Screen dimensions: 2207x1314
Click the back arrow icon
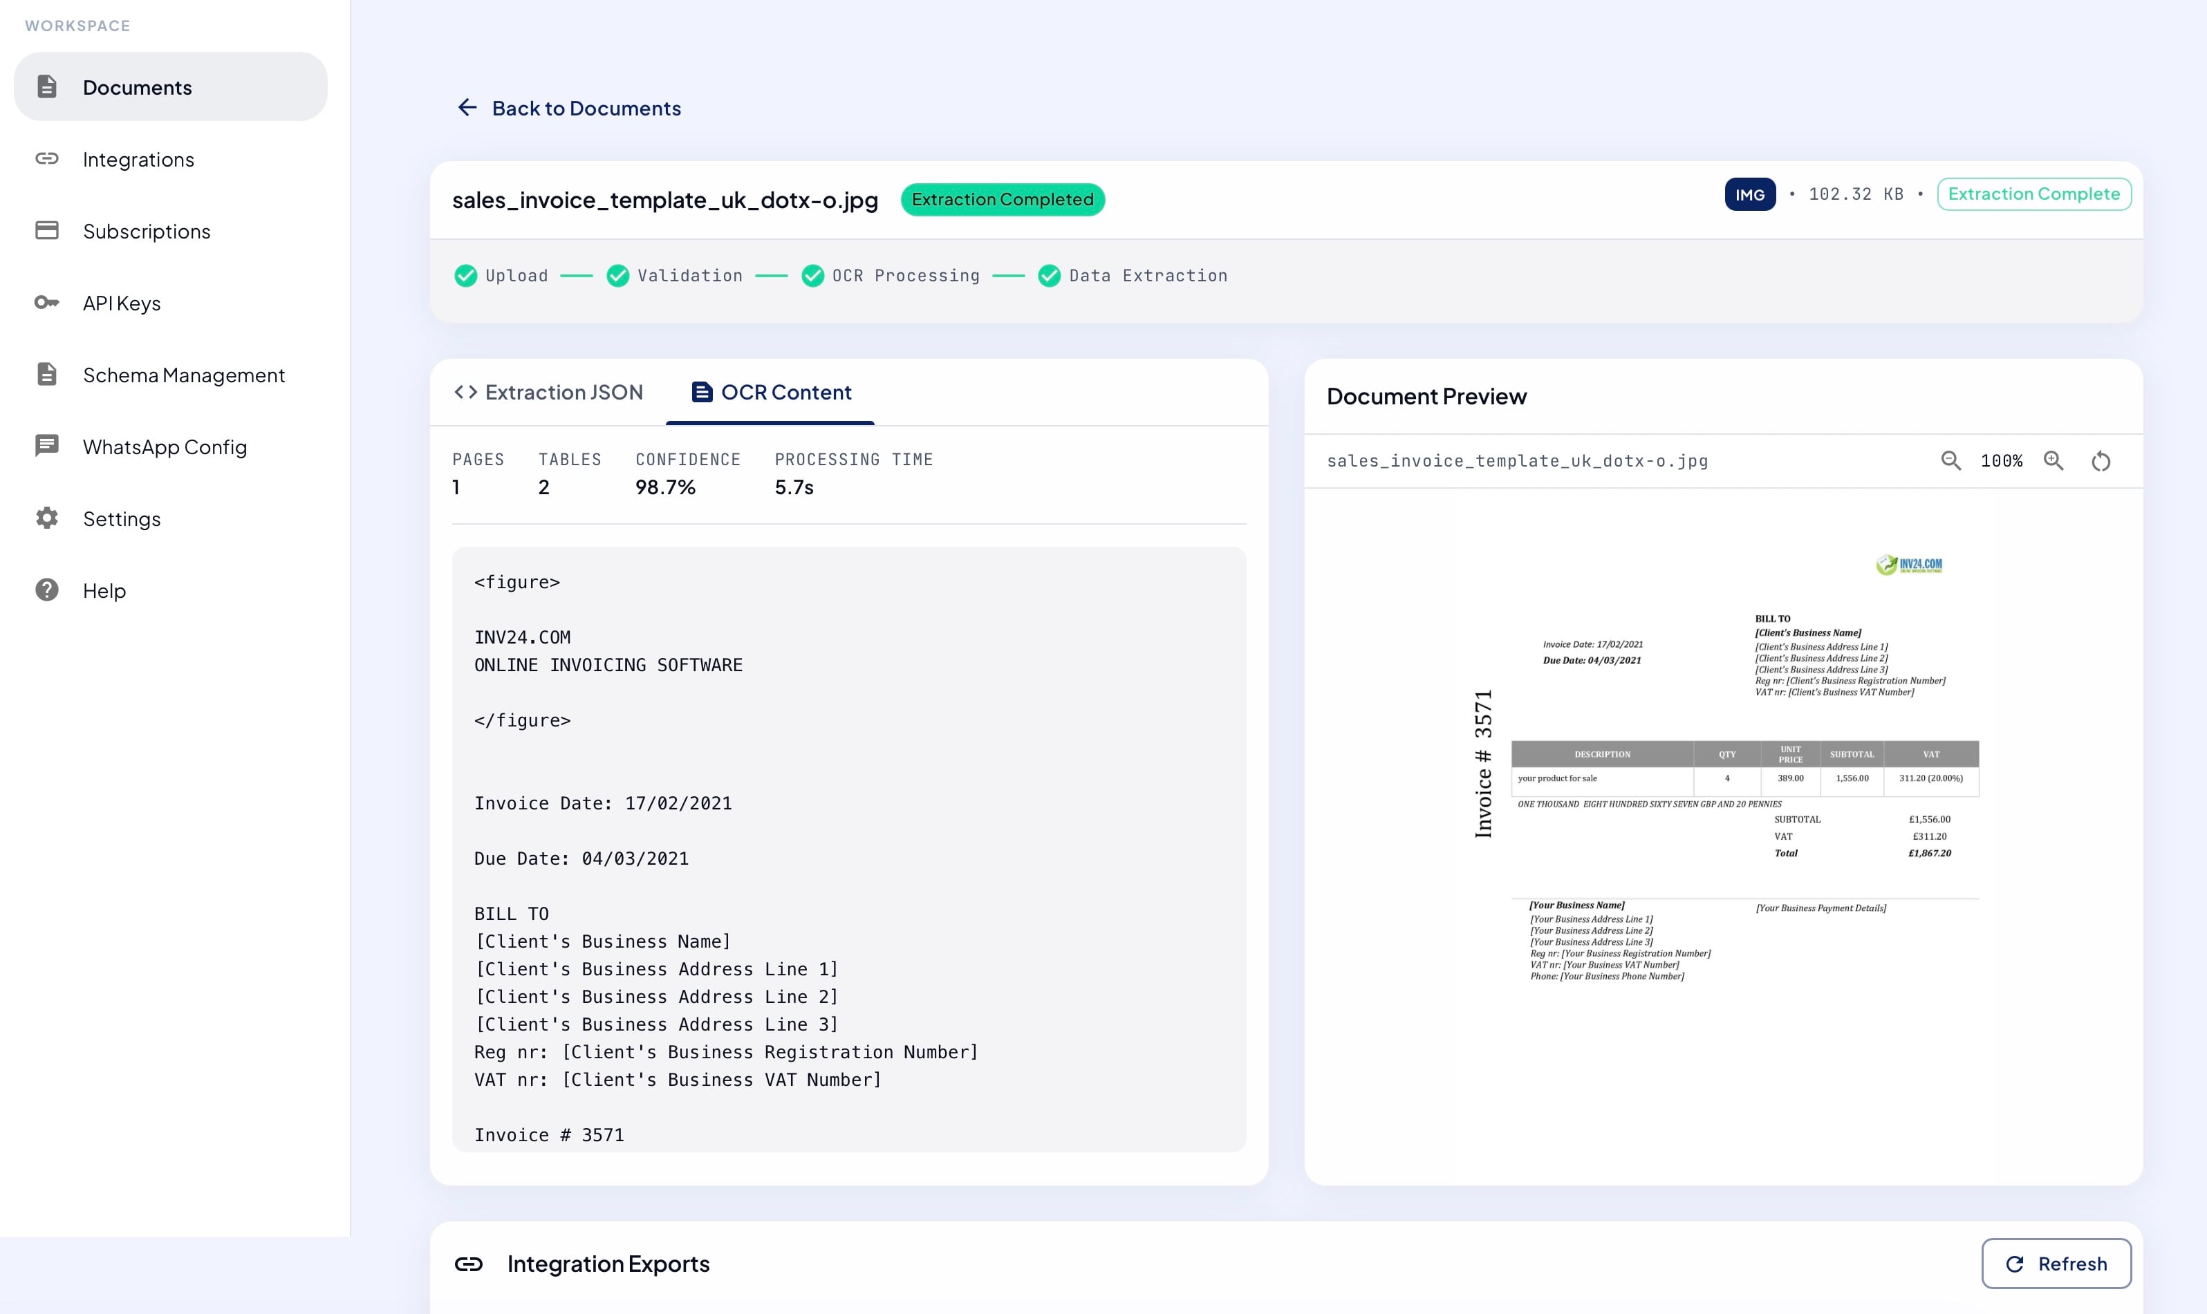point(467,108)
